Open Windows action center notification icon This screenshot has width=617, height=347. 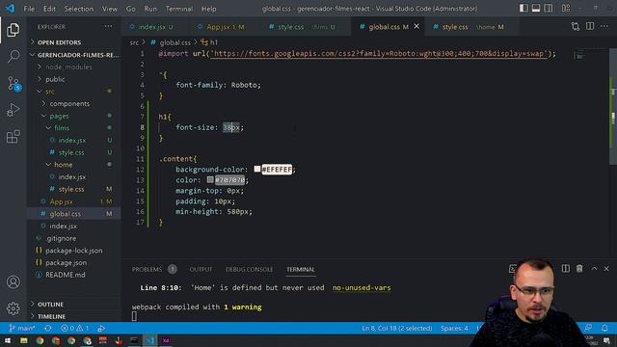606,340
